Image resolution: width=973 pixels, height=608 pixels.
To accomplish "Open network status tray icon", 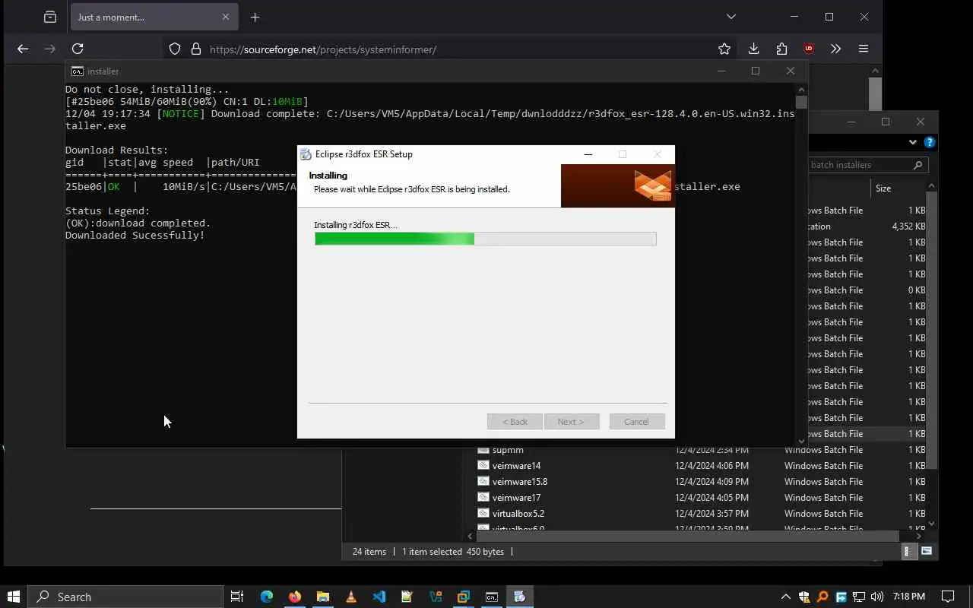I will pos(859,597).
